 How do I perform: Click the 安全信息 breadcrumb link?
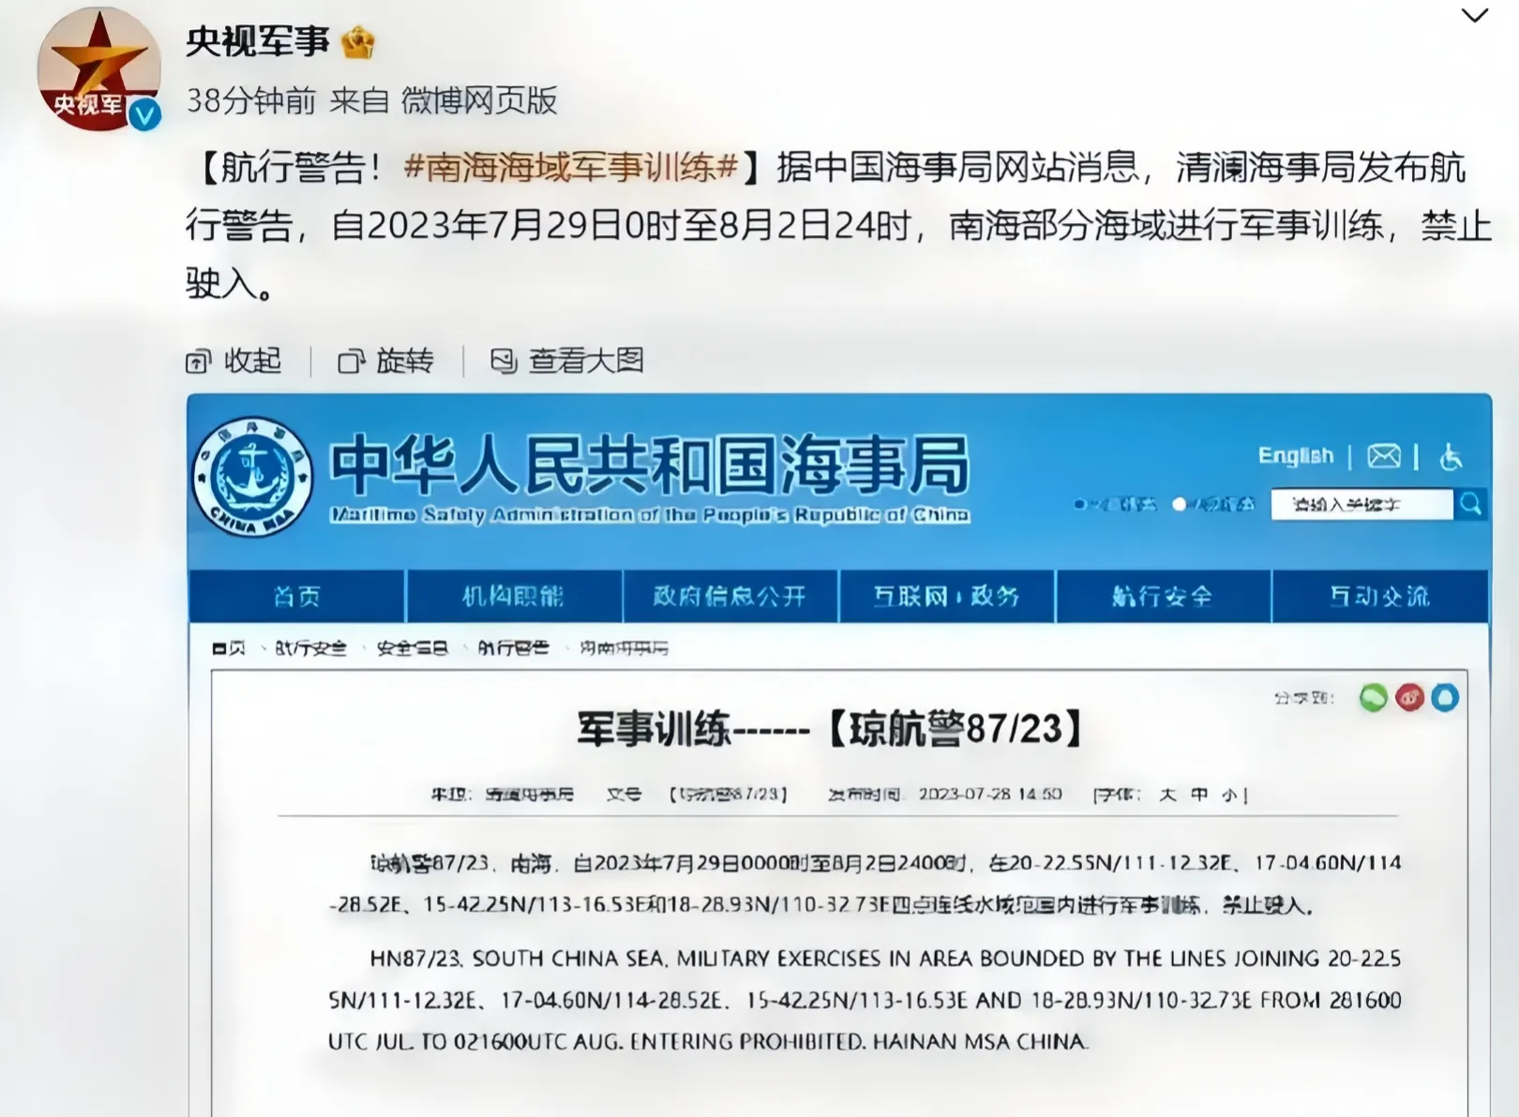tap(412, 648)
